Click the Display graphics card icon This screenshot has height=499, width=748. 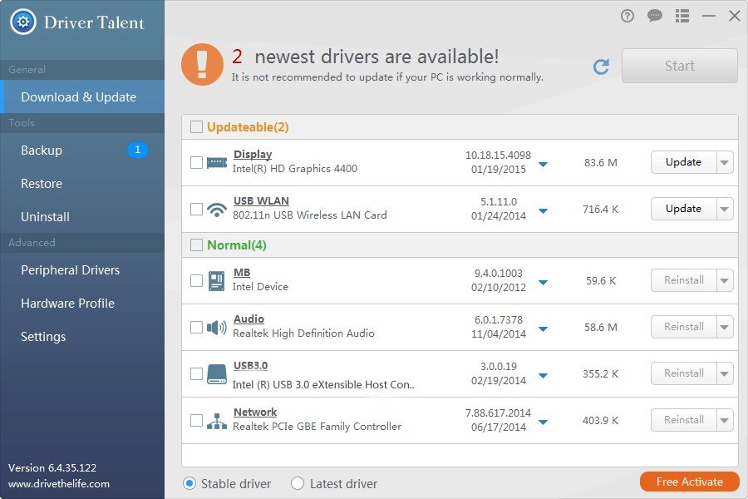coord(217,163)
